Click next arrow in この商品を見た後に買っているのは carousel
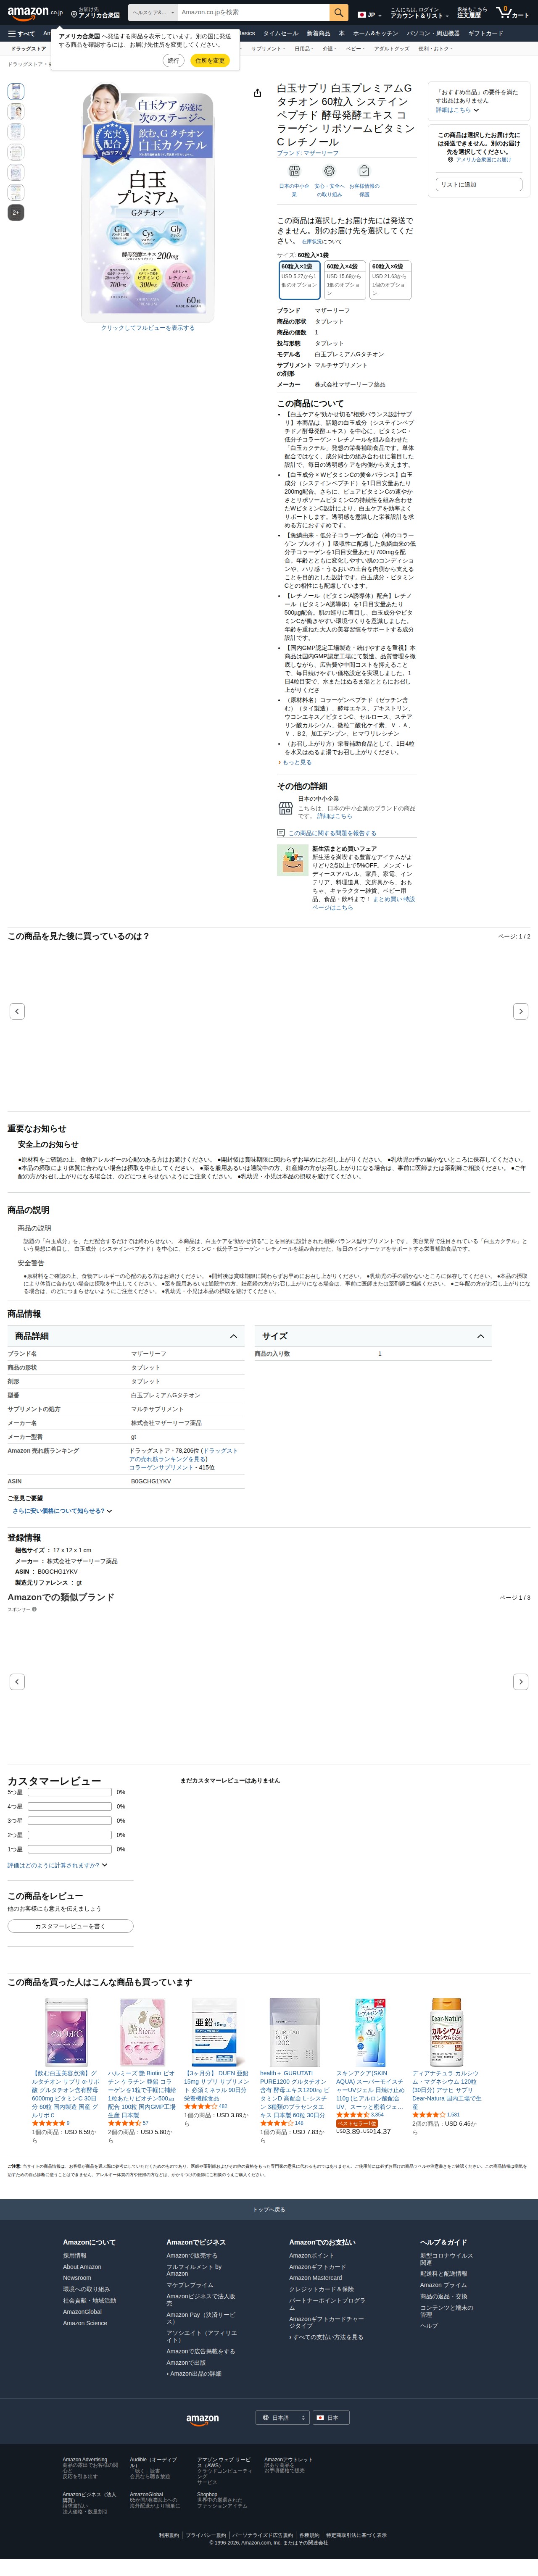538x2576 pixels. coord(520,1011)
